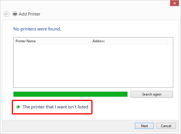Click the green search progress bar

(70, 94)
